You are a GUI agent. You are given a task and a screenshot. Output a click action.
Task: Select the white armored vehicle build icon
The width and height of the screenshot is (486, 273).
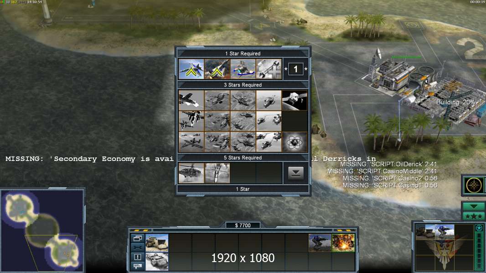click(157, 261)
